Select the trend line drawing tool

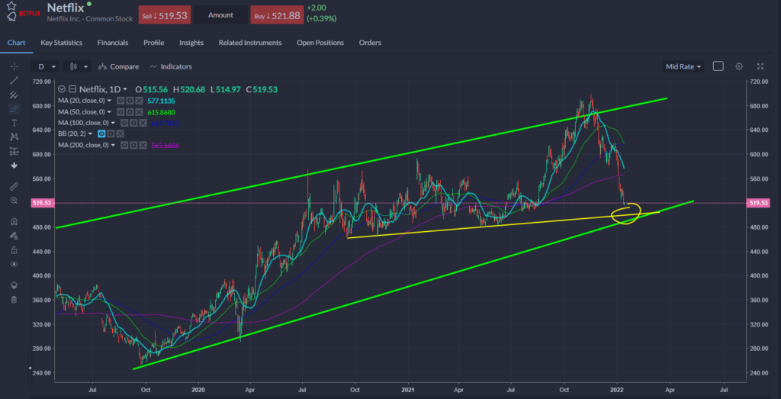tap(14, 80)
